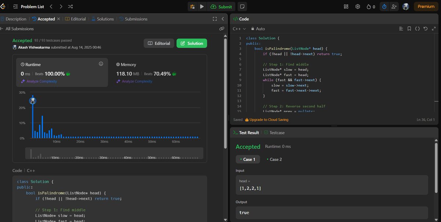Click Upgrade to Cloud Saving
The image size is (441, 222).
point(266,120)
